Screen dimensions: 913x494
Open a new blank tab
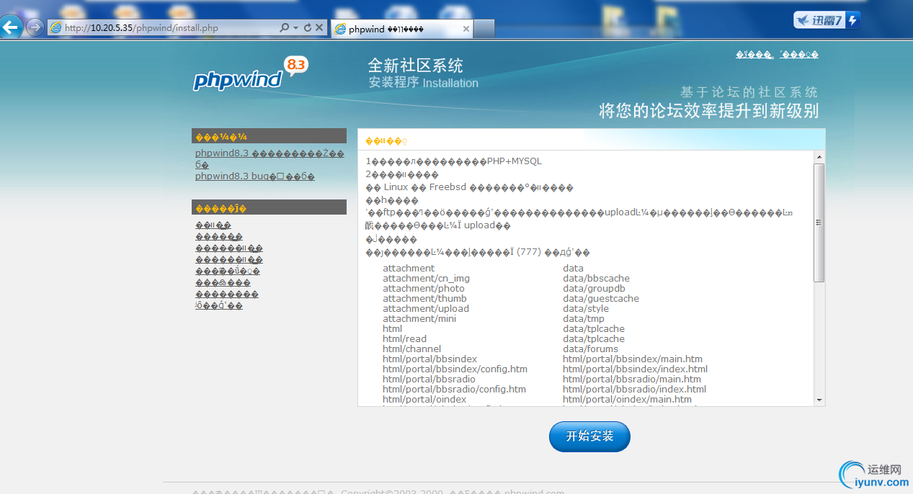click(x=484, y=29)
